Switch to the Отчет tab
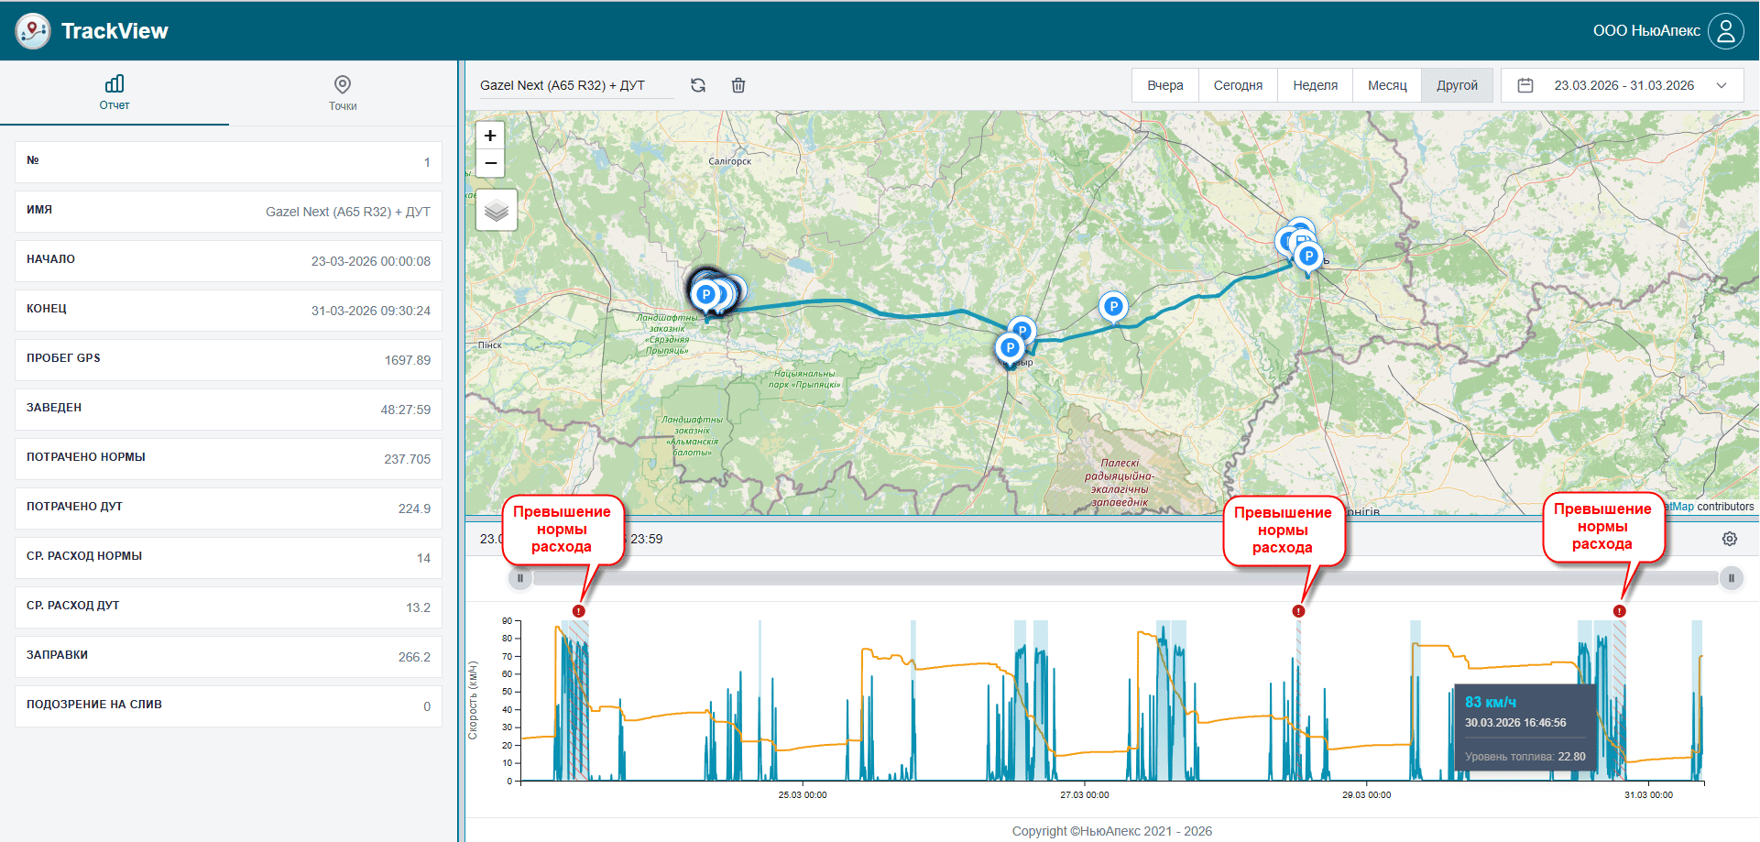 coord(115,93)
